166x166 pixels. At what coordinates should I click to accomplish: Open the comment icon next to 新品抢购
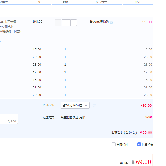pyautogui.click(x=111, y=23)
